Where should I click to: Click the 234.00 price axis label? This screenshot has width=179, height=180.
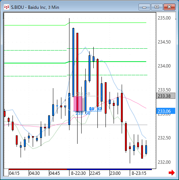pos(164,66)
